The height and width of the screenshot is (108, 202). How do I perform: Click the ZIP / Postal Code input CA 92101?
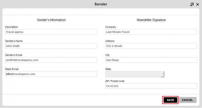pos(151,86)
